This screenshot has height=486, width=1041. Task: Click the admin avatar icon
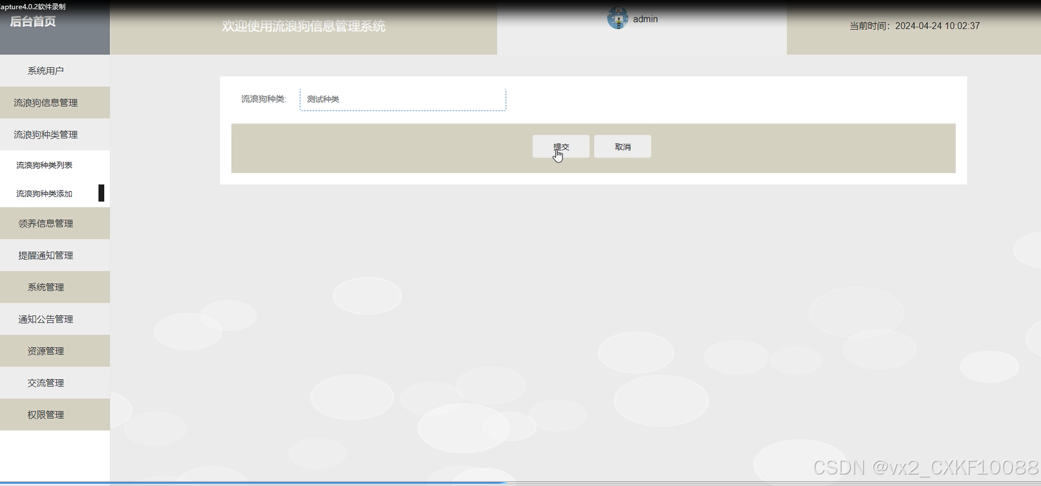(618, 18)
